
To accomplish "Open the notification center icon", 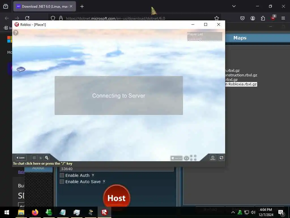I will 281,213.
